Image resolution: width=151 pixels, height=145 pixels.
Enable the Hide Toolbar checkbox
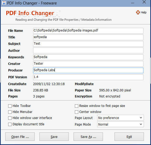pyautogui.click(x=10, y=106)
